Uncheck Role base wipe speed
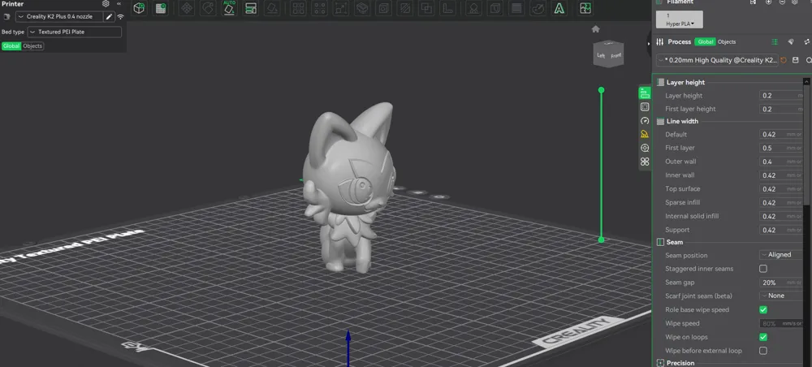 click(762, 309)
